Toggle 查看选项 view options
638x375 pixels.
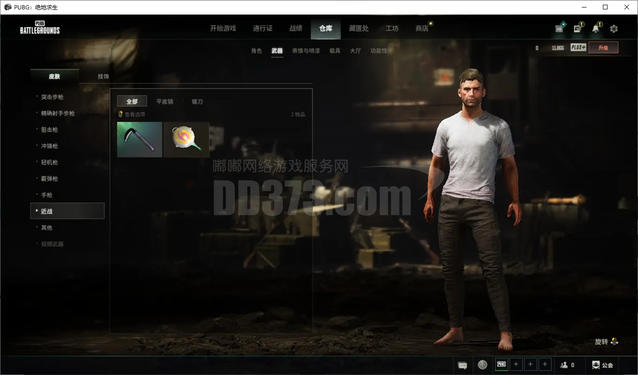click(x=132, y=114)
